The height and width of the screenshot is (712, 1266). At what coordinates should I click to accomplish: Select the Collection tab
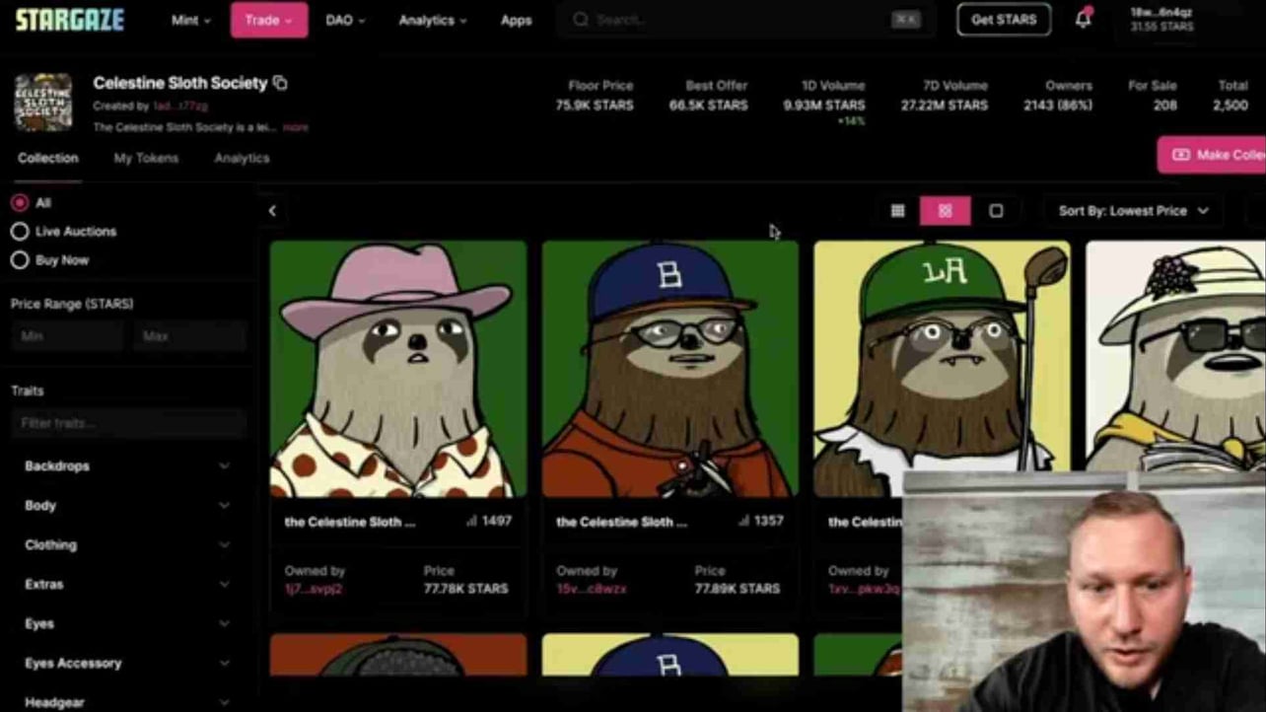click(47, 158)
